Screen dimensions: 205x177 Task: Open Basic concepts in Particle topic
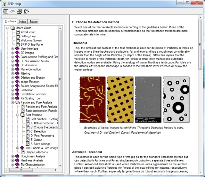point(41,111)
